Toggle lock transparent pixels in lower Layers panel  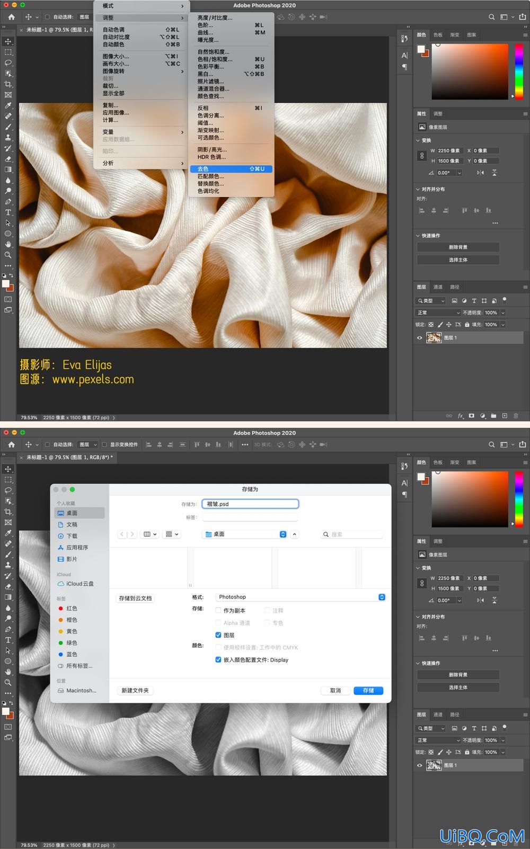coord(431,752)
